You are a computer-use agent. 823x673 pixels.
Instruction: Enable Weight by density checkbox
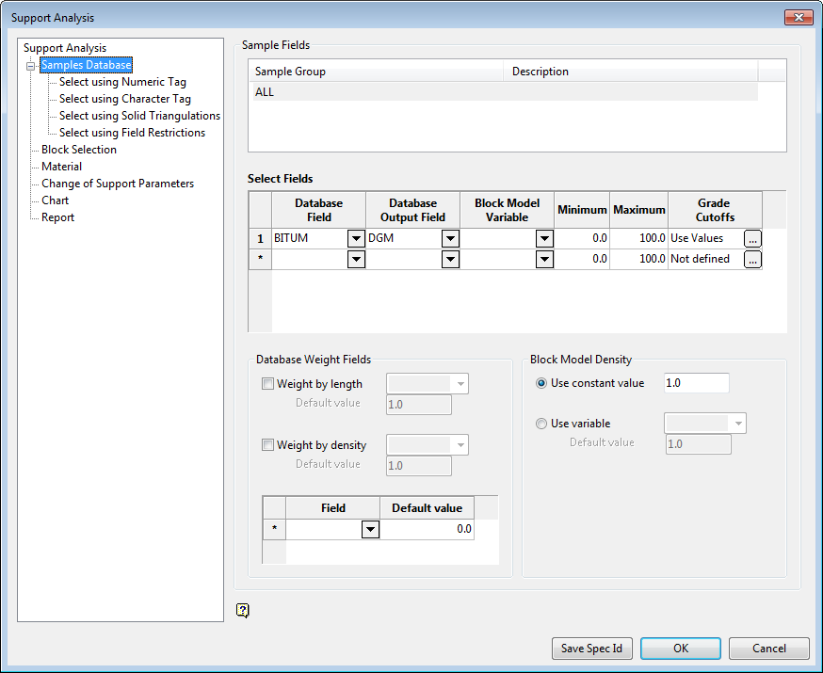point(268,445)
